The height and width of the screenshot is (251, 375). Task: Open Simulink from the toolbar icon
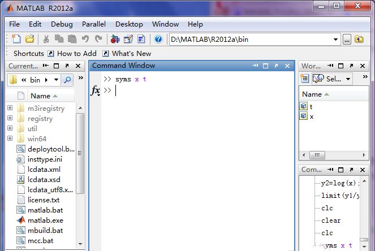click(x=115, y=39)
